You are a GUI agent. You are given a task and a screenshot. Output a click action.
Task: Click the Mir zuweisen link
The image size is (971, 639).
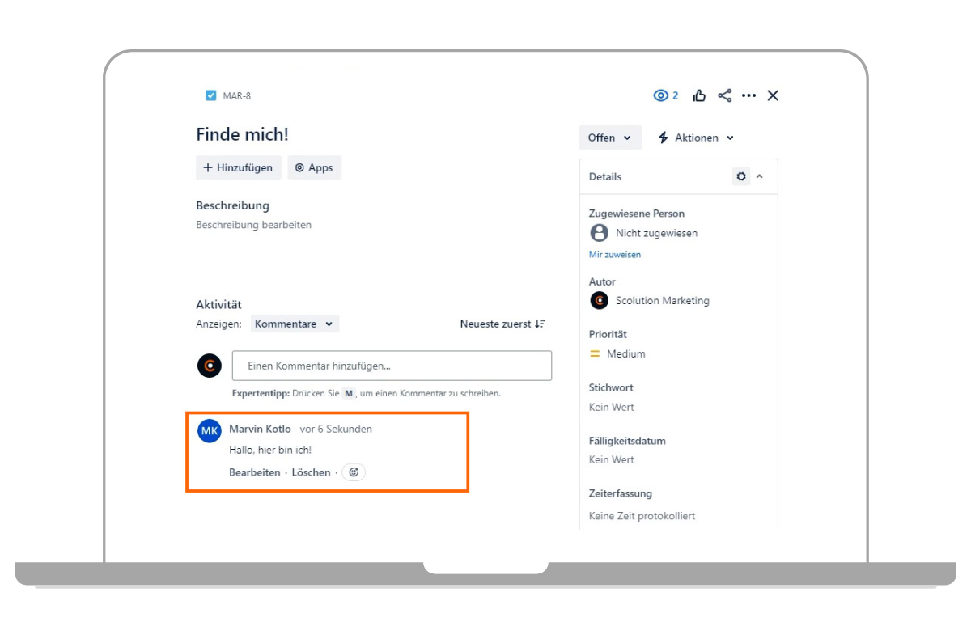click(x=614, y=254)
